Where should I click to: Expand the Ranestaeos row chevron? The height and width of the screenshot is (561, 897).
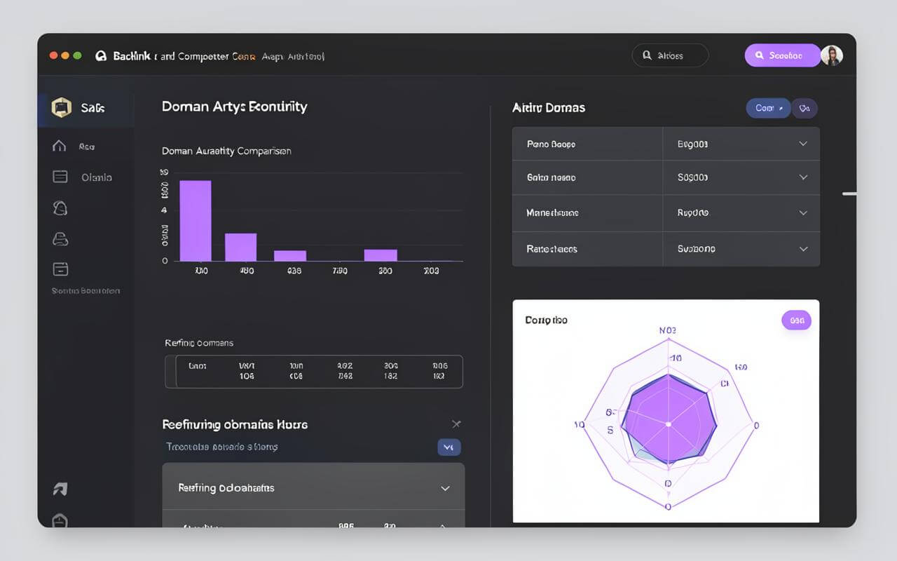(x=803, y=249)
